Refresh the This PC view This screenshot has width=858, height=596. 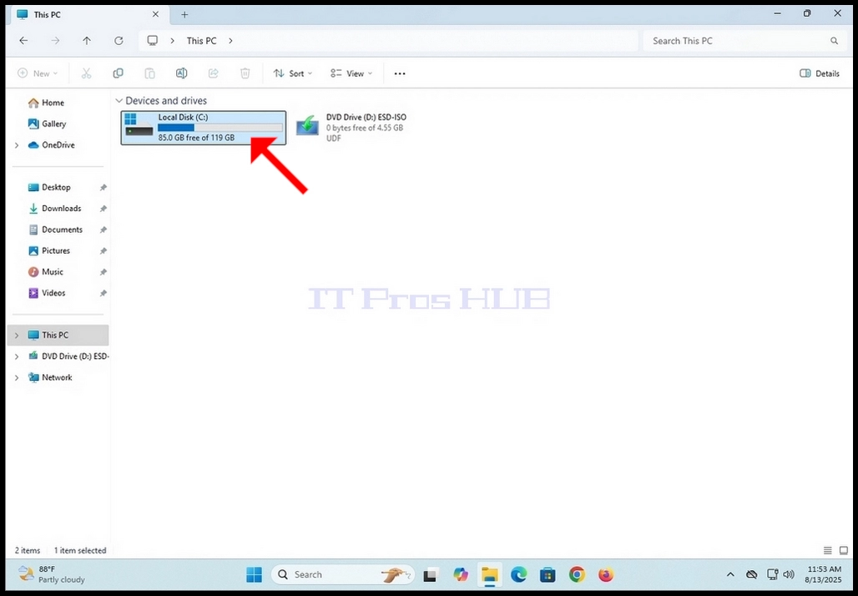pyautogui.click(x=119, y=41)
